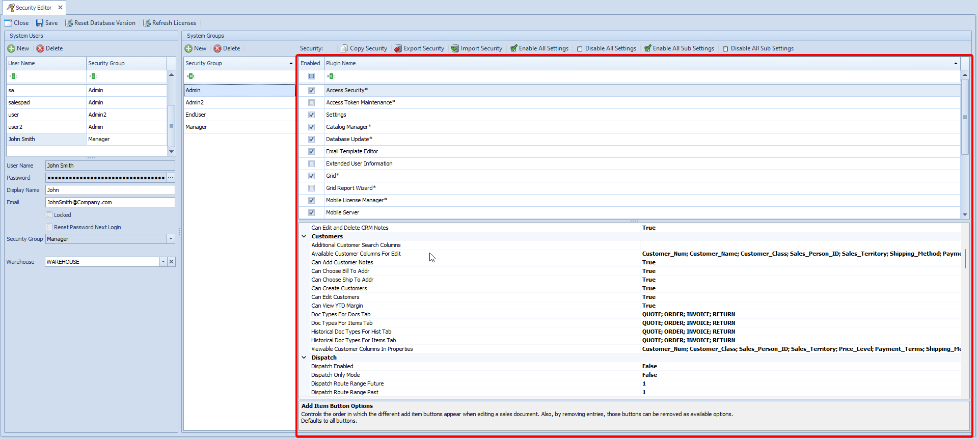The width and height of the screenshot is (978, 439).
Task: Toggle the Email Template Editor checkbox
Action: click(312, 152)
